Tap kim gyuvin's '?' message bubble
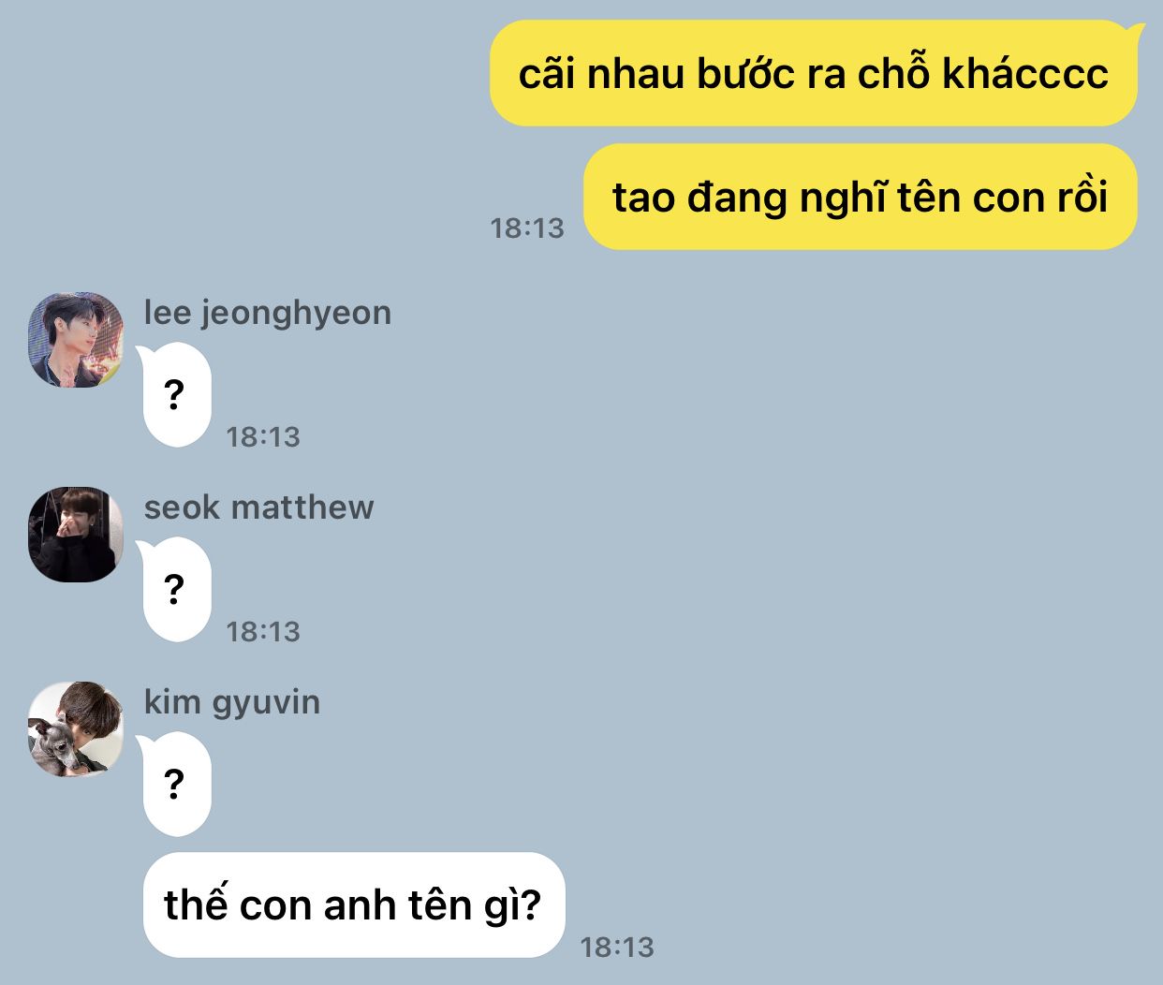The width and height of the screenshot is (1163, 985). tap(175, 784)
